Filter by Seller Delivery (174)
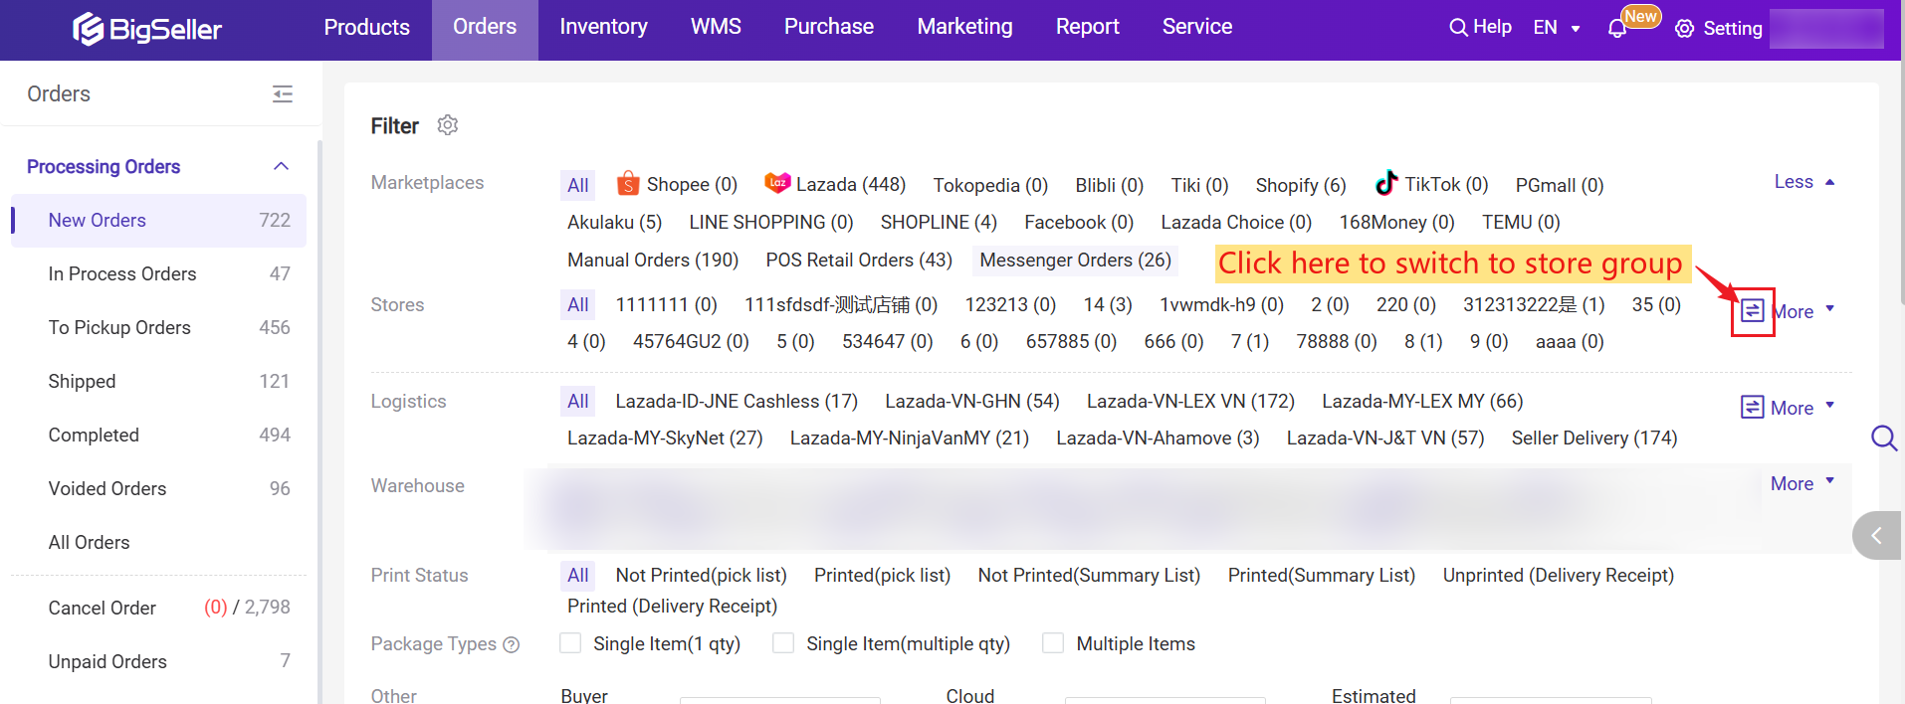Image resolution: width=1905 pixels, height=704 pixels. click(1594, 438)
